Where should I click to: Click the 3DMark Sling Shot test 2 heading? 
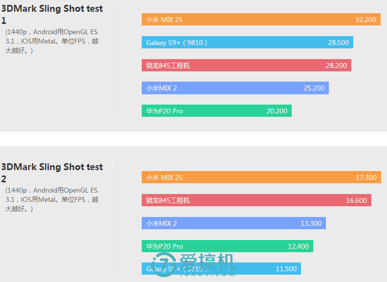[52, 173]
